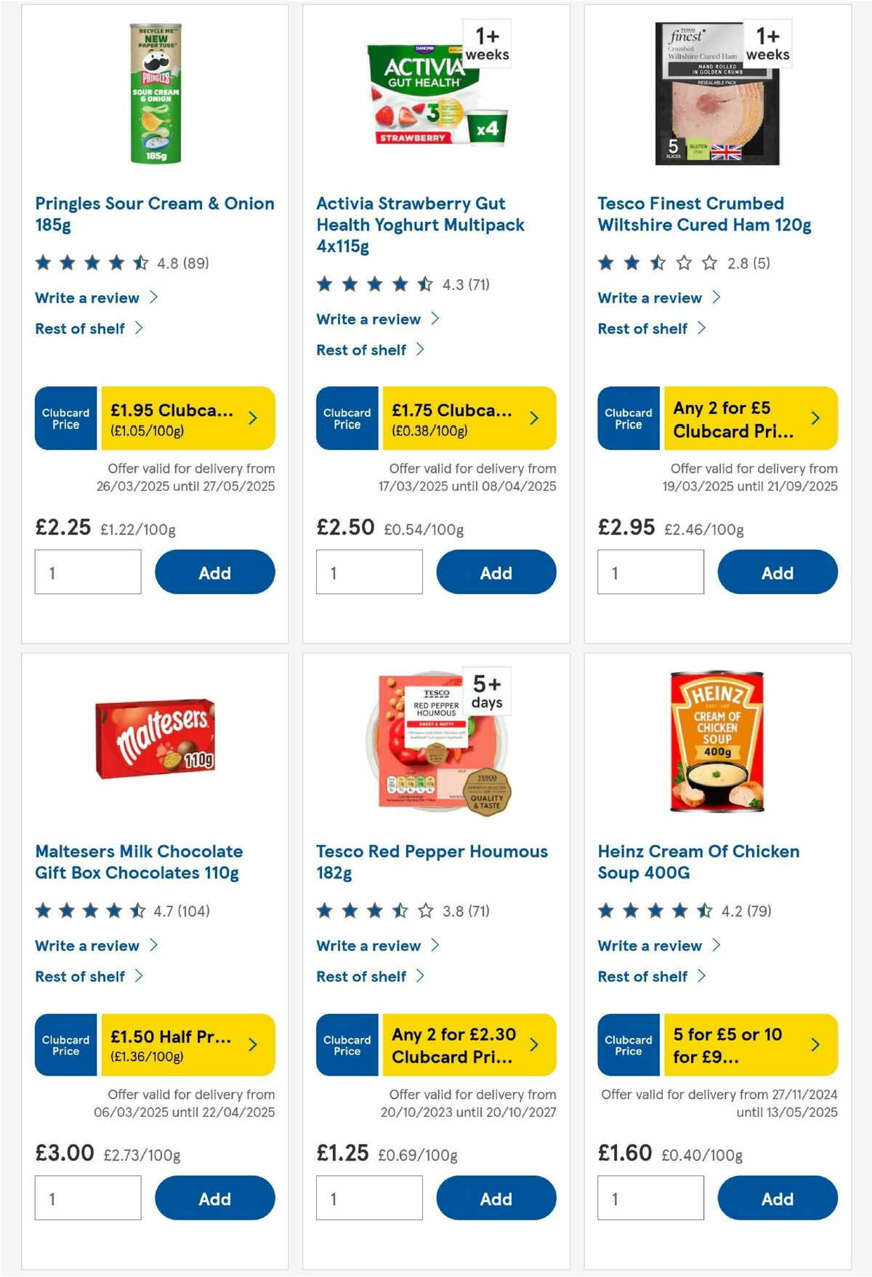Select the Clubcard icon on Heinz soup offer

pos(628,1045)
